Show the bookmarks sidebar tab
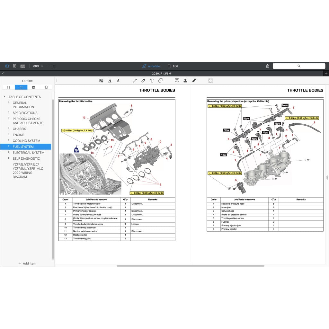 [x=8, y=87]
